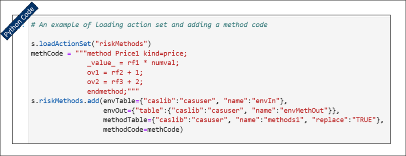Viewport: 406px width, 156px height.
Task: Click the endmethod closing string line
Action: (x=113, y=92)
